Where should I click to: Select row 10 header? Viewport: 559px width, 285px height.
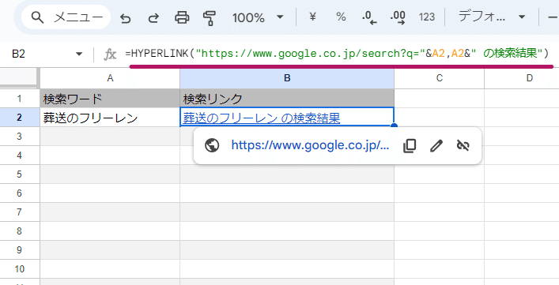point(20,268)
